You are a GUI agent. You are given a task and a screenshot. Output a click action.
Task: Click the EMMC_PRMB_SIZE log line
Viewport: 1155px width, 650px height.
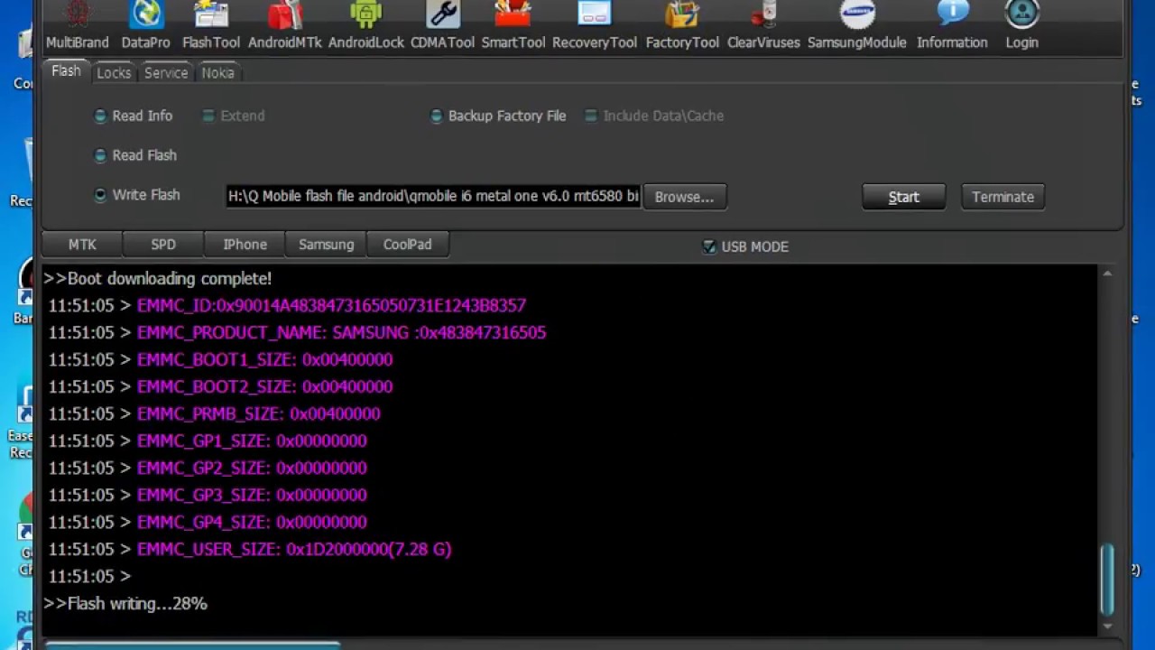point(214,413)
